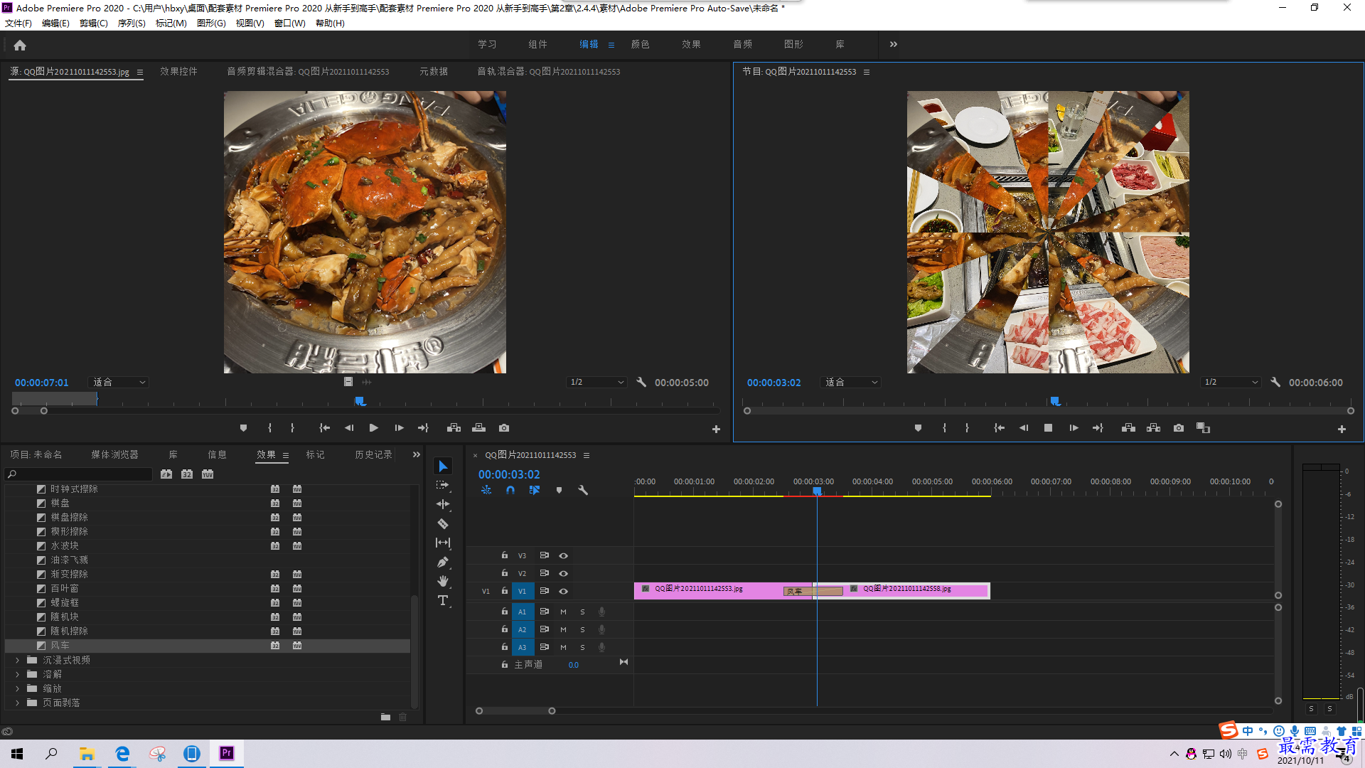Add marker in the timeline panel
1365x768 pixels.
pyautogui.click(x=559, y=490)
